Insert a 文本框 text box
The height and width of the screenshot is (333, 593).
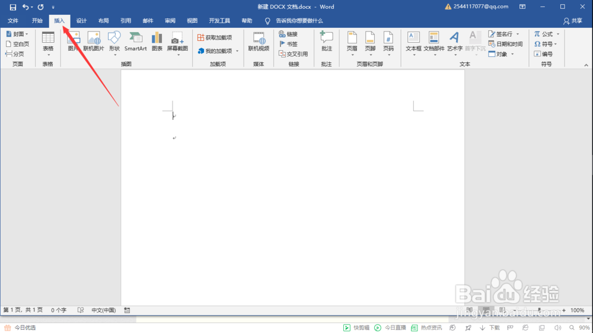[413, 44]
